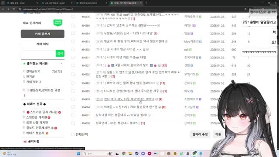This screenshot has height=157, width=279.
Task: Click the megaphone icon beside 공지사항
Action: [25, 141]
